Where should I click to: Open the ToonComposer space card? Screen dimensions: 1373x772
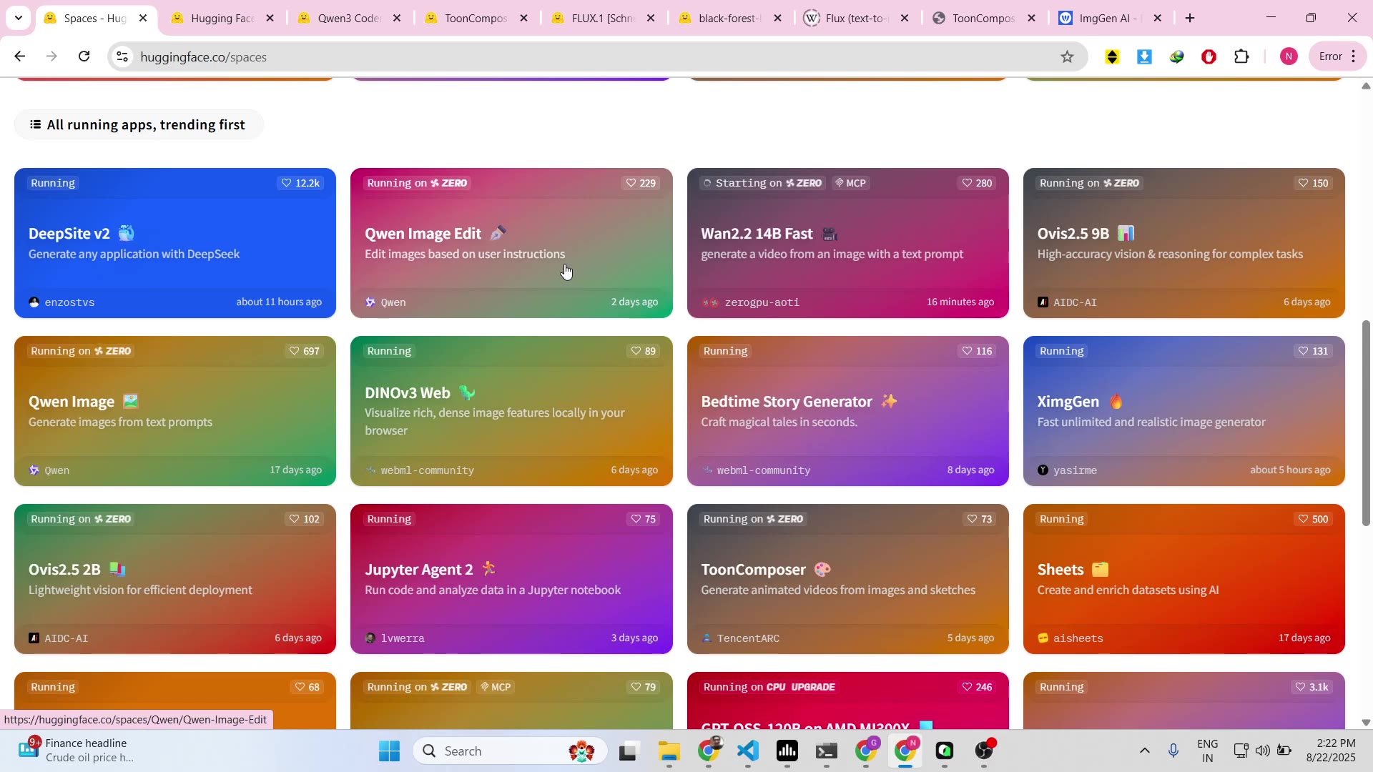point(848,579)
